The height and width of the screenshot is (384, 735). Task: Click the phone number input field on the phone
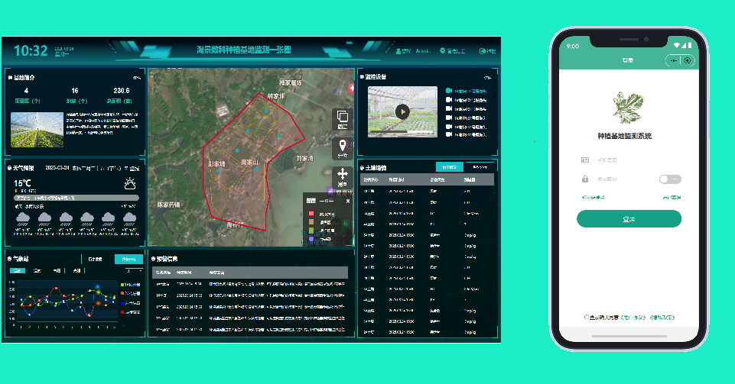coord(628,160)
